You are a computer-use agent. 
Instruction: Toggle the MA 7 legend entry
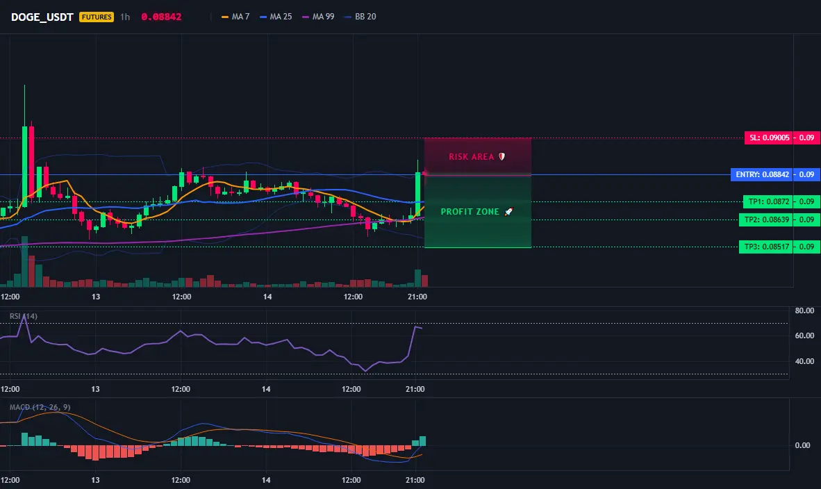coord(235,17)
